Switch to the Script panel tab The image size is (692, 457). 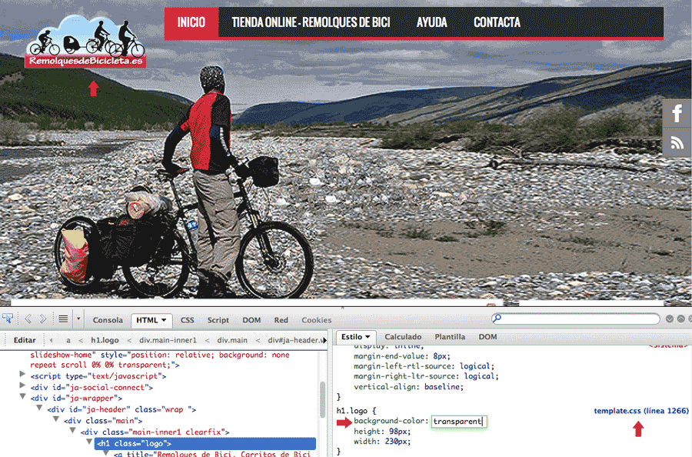click(x=218, y=320)
